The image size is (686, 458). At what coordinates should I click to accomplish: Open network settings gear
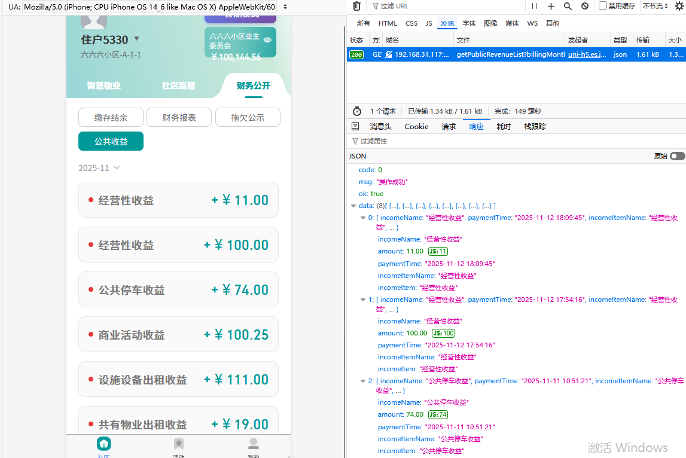coord(678,6)
